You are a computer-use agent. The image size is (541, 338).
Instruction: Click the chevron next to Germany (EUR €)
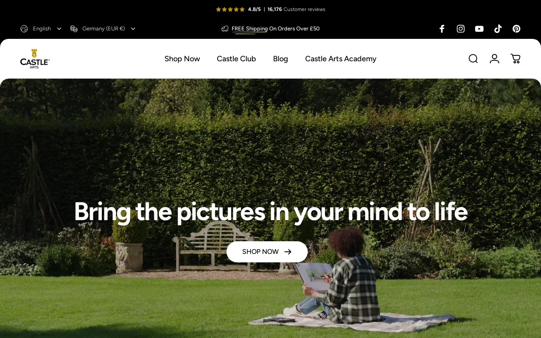tap(133, 29)
